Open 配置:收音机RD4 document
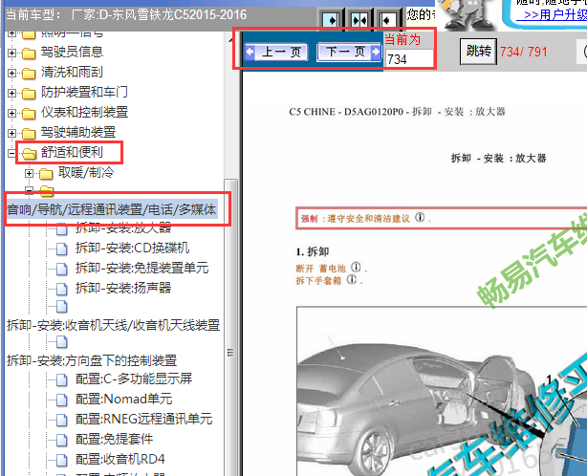 [x=120, y=459]
